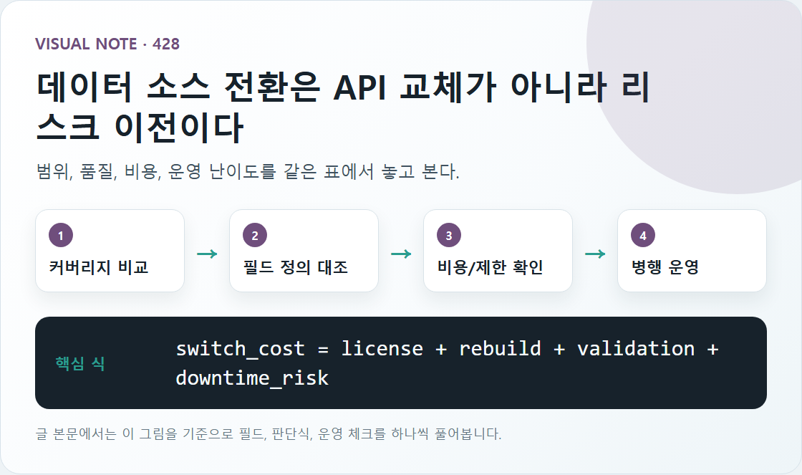The height and width of the screenshot is (475, 802).
Task: Click the headline '데이터 소스 전환은 API 교체가 아니라 리스크 이전이다'
Action: tap(343, 107)
